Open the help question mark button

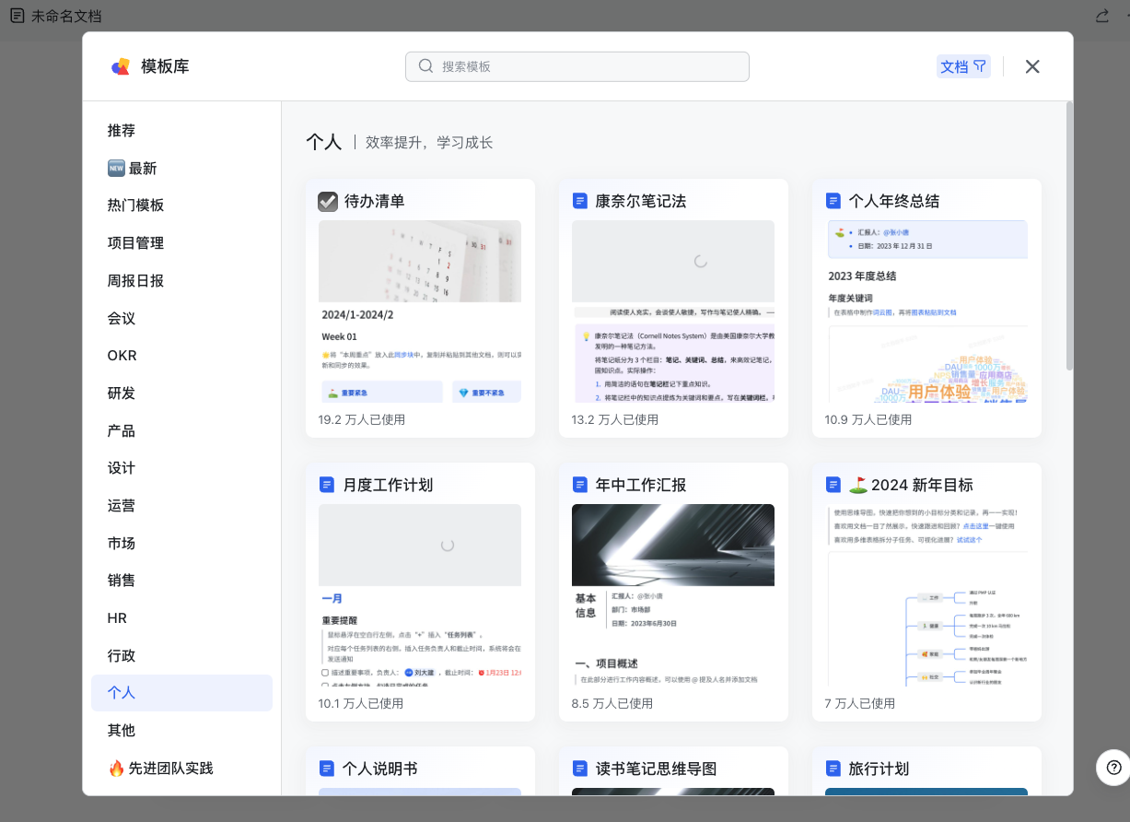(1113, 767)
